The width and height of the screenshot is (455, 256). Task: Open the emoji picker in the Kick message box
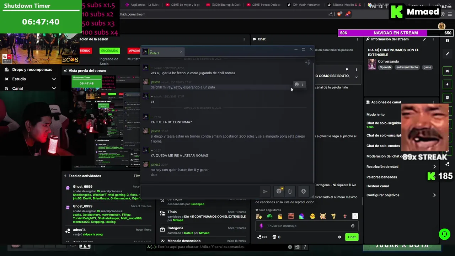tap(353, 226)
